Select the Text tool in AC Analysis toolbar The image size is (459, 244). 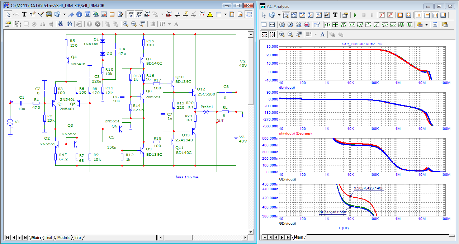pyautogui.click(x=335, y=15)
